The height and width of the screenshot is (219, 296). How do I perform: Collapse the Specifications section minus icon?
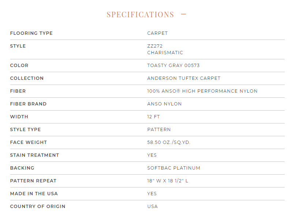click(x=183, y=14)
